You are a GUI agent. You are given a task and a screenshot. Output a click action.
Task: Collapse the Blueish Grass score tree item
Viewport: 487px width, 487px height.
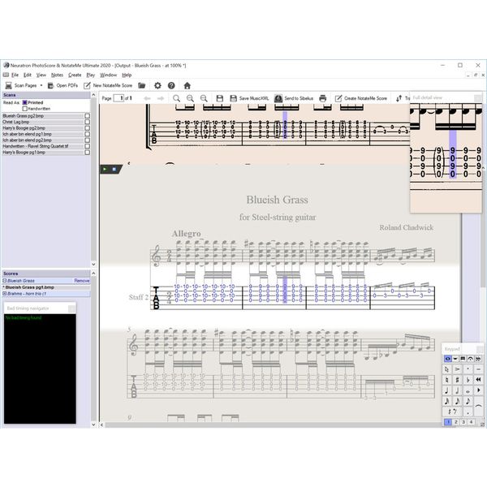(x=5, y=281)
